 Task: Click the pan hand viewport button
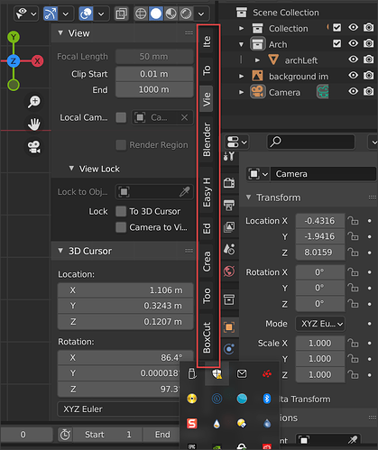[x=34, y=124]
